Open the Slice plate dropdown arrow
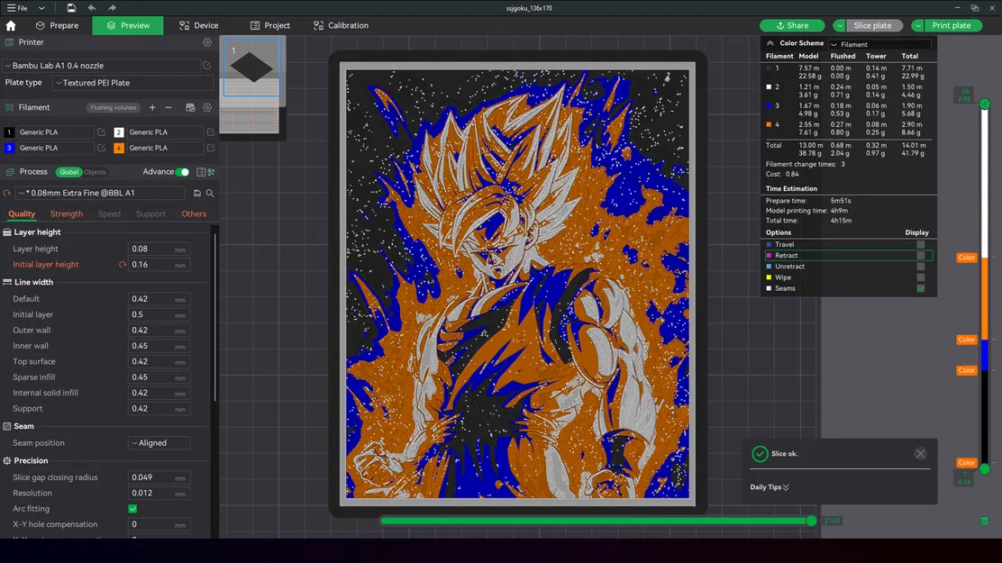Image resolution: width=1002 pixels, height=563 pixels. point(839,25)
